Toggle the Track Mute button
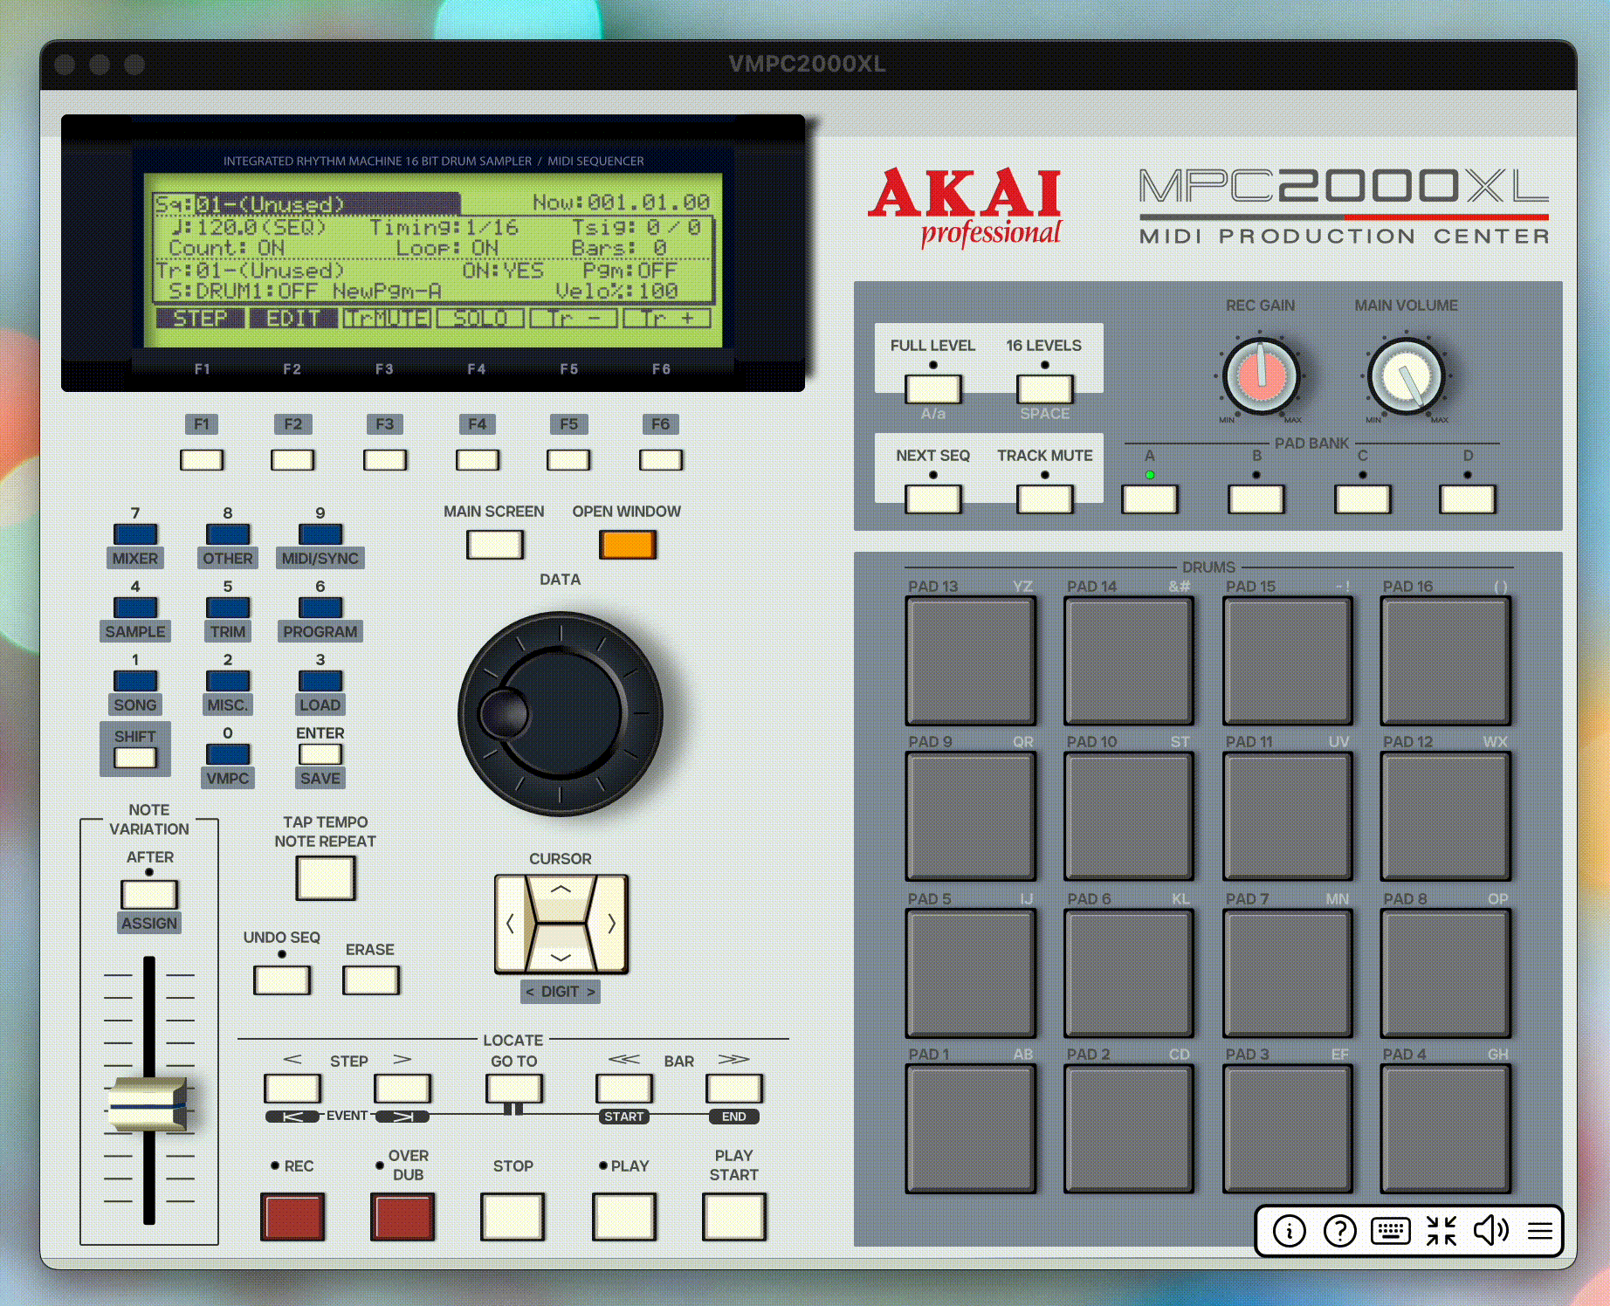Screen dimensions: 1610x1306 point(1044,498)
